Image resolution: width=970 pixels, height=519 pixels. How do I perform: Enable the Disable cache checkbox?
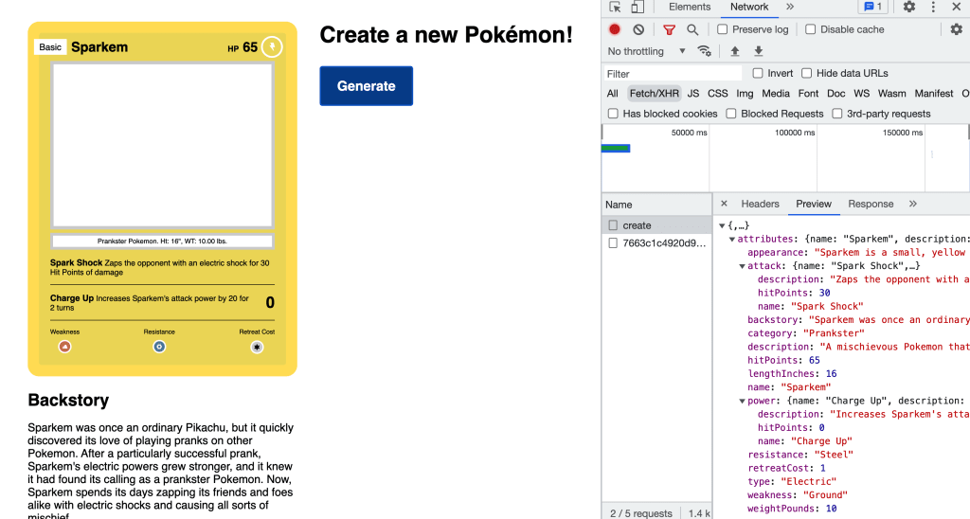click(811, 29)
